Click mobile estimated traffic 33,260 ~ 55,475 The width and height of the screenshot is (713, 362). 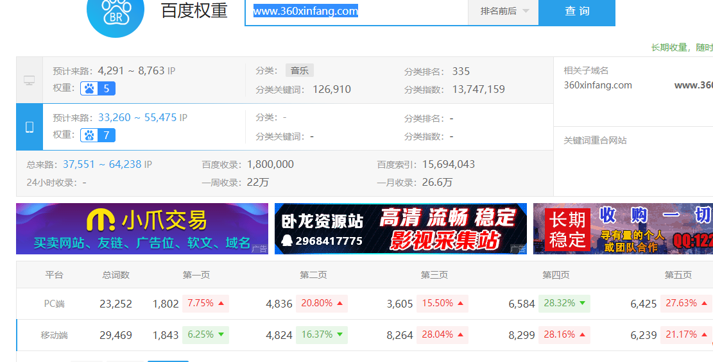pos(137,118)
